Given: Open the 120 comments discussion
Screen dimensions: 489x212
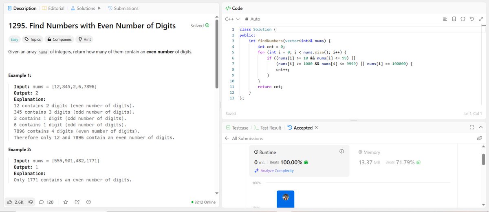Looking at the screenshot, I should [x=46, y=202].
